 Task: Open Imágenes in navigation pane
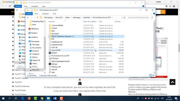tap(36, 54)
